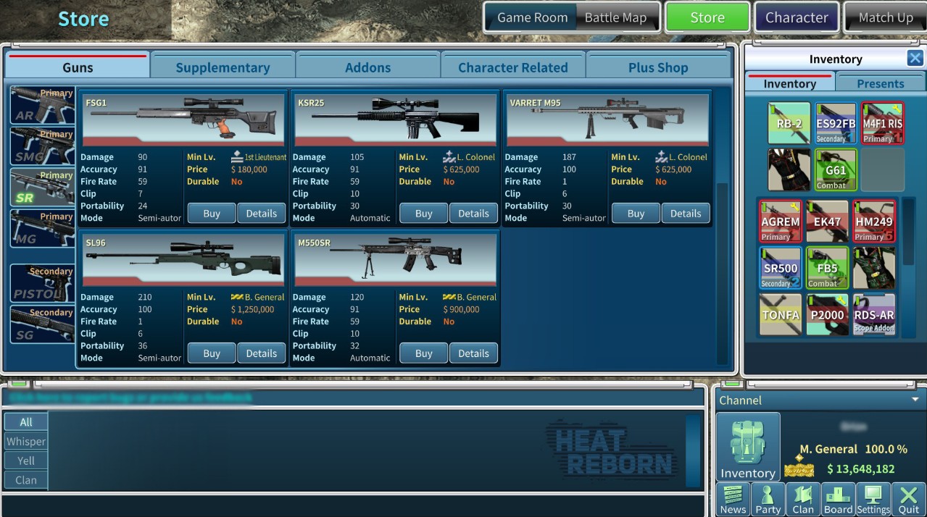Switch to the Supplementary tab
The height and width of the screenshot is (517, 927).
click(223, 67)
